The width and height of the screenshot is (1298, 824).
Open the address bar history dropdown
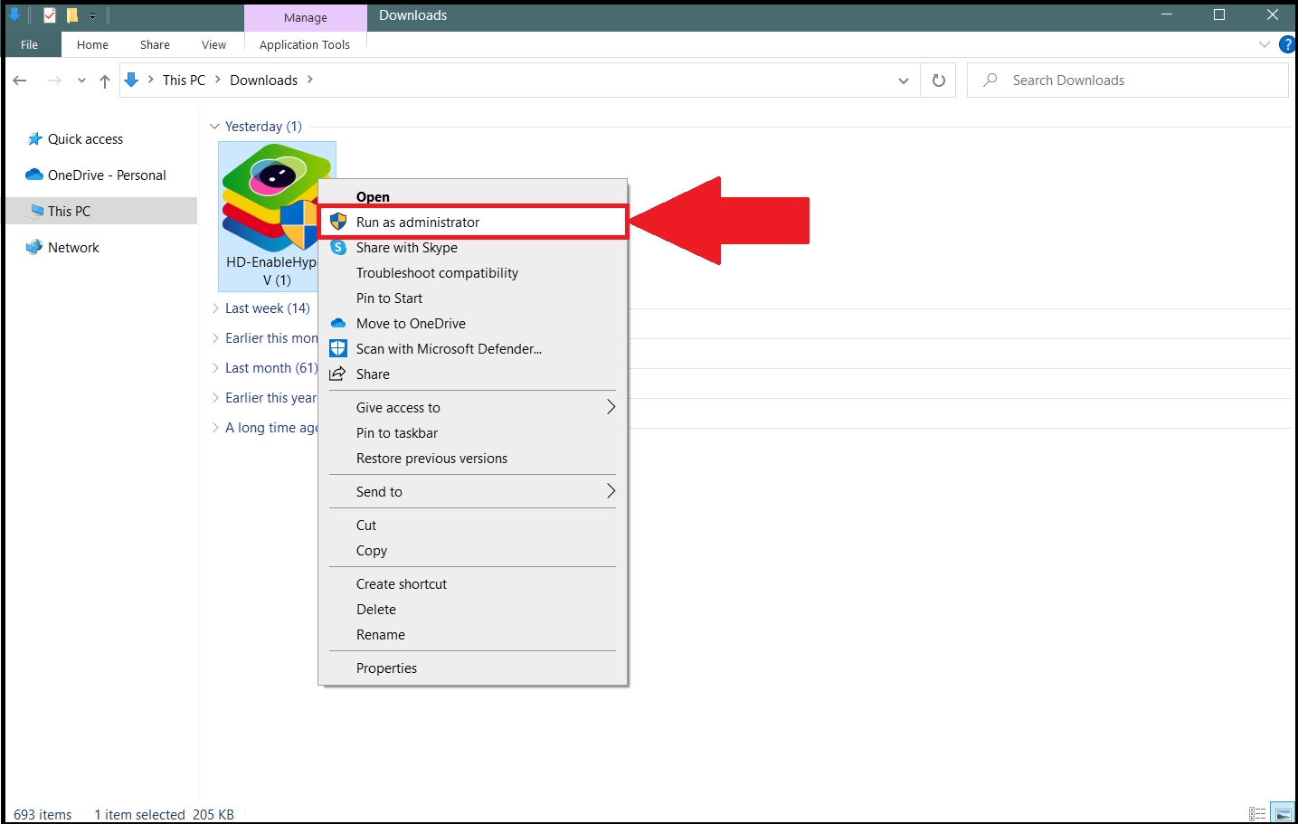tap(902, 80)
